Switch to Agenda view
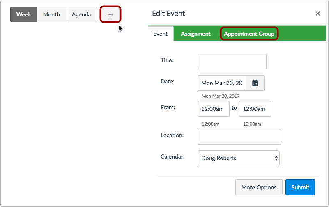This screenshot has height=207, width=329. click(x=81, y=14)
